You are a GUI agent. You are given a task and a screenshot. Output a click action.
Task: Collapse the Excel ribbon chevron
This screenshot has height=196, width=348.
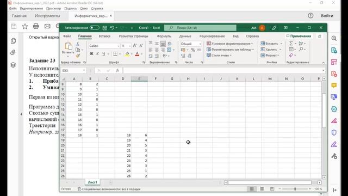pos(324,63)
